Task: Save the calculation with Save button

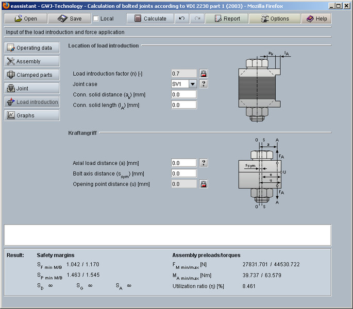Action: pos(70,19)
